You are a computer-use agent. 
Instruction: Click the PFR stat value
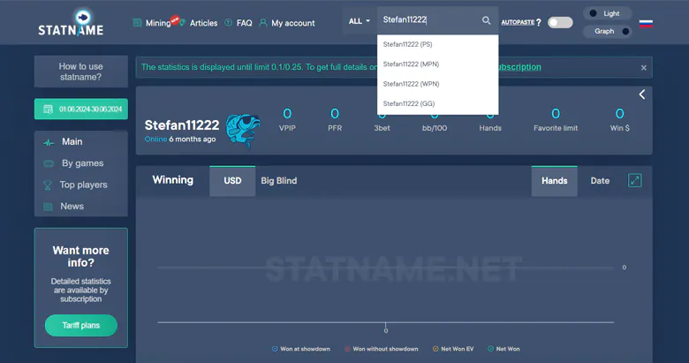(x=335, y=114)
